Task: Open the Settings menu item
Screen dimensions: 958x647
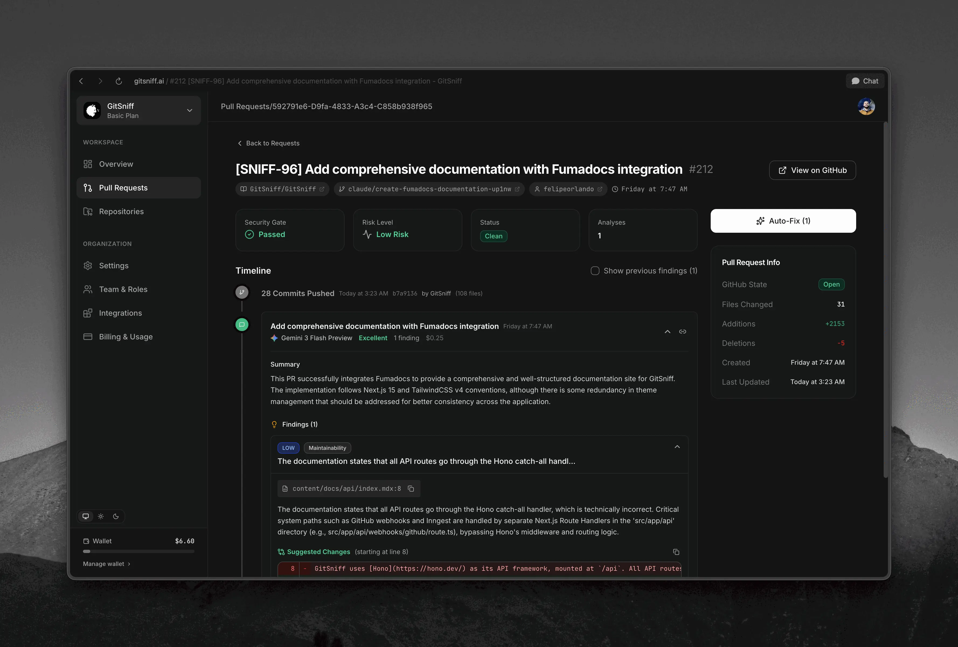Action: point(113,265)
